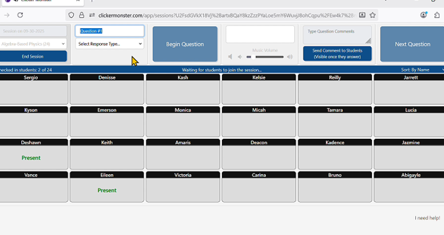Click the Session on 09-30-2025 field
The image size is (444, 235).
[x=33, y=31]
